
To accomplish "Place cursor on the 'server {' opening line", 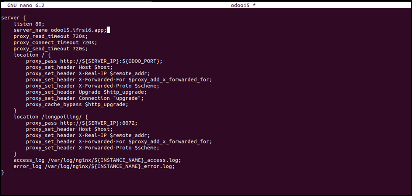I will pos(13,18).
